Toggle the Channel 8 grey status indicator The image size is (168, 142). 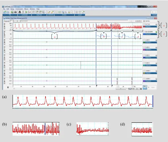[156, 79]
